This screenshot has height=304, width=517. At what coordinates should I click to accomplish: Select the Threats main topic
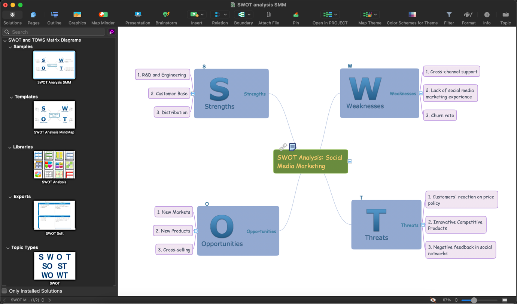coord(386,225)
